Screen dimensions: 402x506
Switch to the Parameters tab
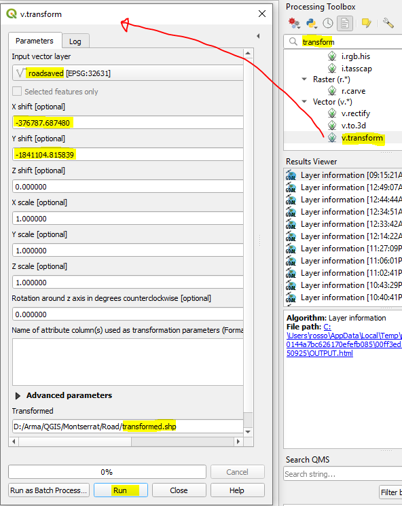click(35, 41)
